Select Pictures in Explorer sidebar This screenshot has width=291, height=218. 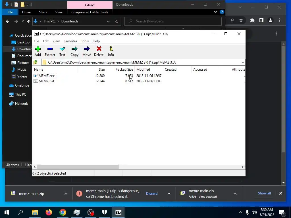click(21, 63)
